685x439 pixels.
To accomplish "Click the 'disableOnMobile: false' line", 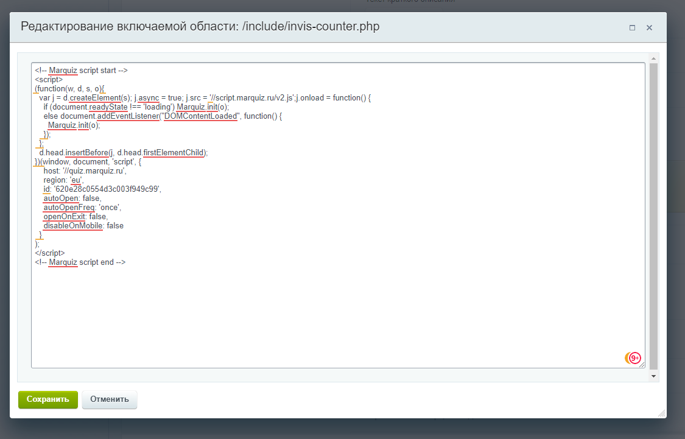I will coord(83,226).
